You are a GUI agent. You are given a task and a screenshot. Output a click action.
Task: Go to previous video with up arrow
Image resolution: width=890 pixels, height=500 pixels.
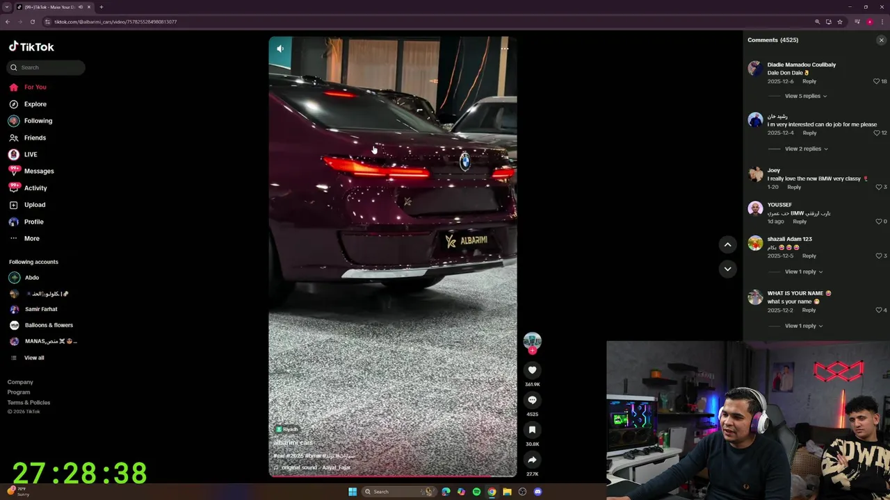[x=727, y=244]
